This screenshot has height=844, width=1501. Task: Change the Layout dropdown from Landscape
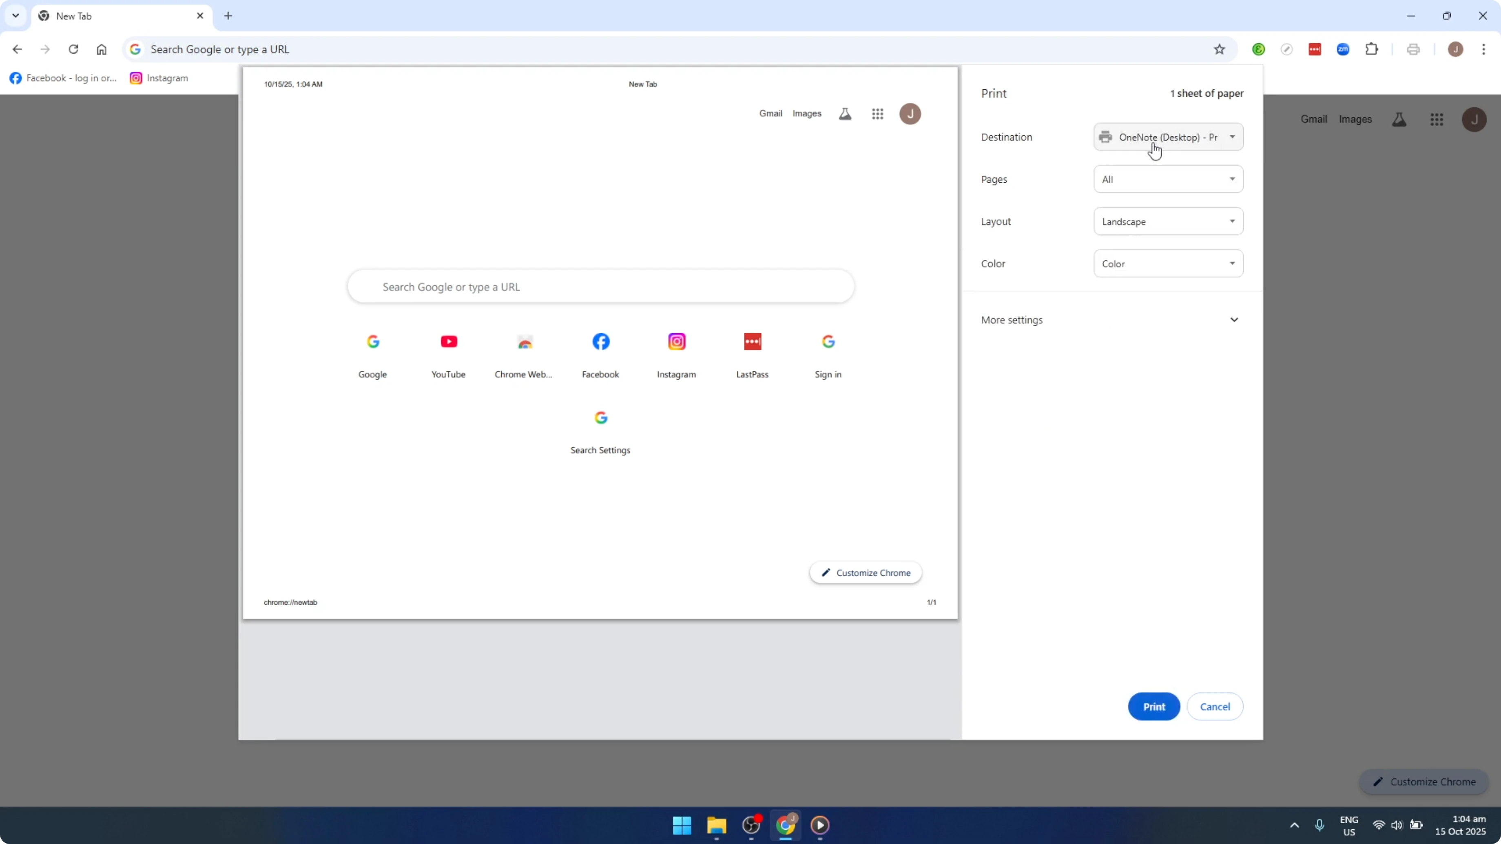pos(1168,221)
